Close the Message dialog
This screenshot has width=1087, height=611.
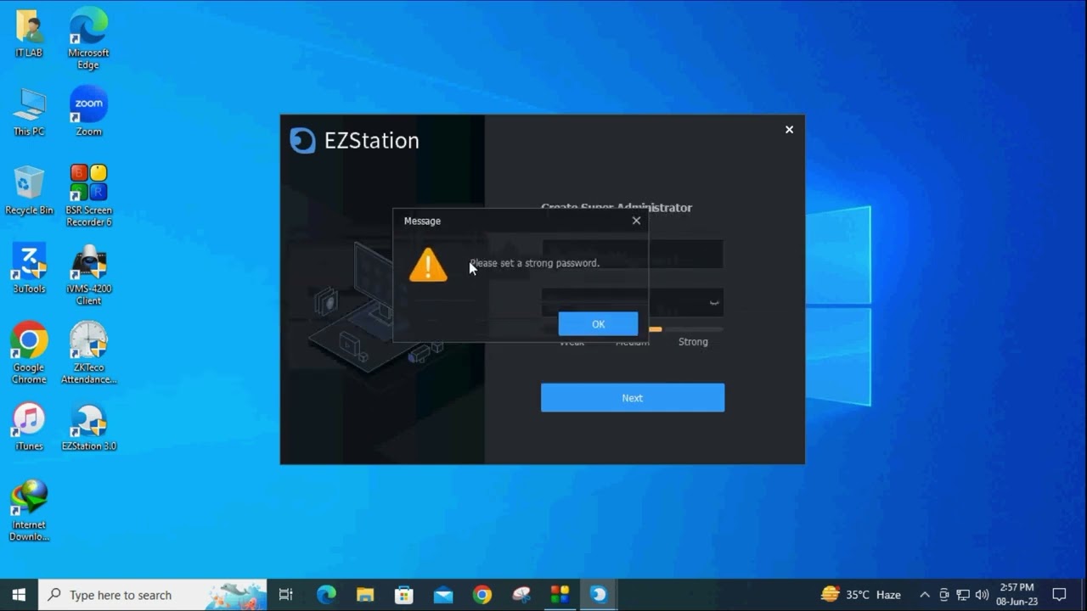[x=636, y=221]
